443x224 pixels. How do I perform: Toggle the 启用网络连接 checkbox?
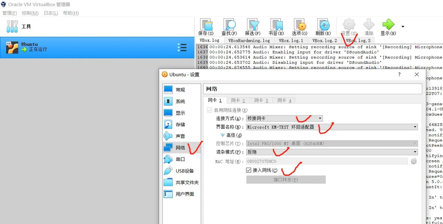tap(210, 109)
